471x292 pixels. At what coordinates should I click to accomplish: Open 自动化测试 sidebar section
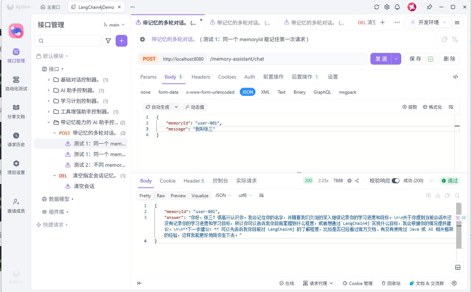(16, 84)
